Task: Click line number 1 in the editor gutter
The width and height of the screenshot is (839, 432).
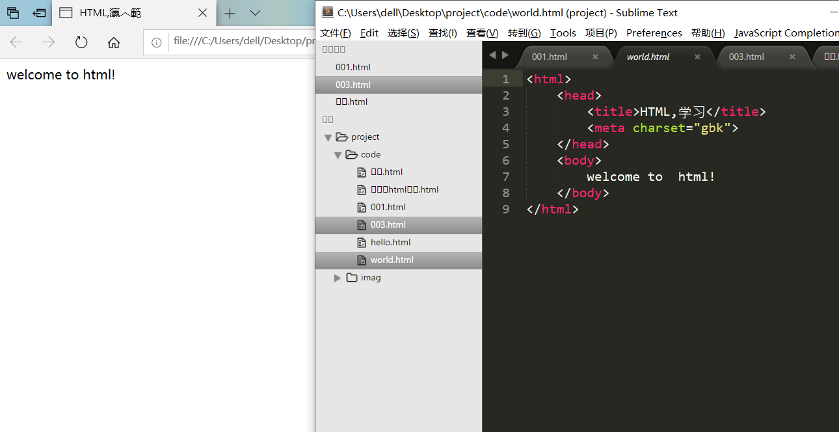Action: pos(506,79)
